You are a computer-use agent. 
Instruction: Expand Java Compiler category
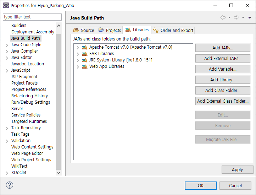pos(7,52)
